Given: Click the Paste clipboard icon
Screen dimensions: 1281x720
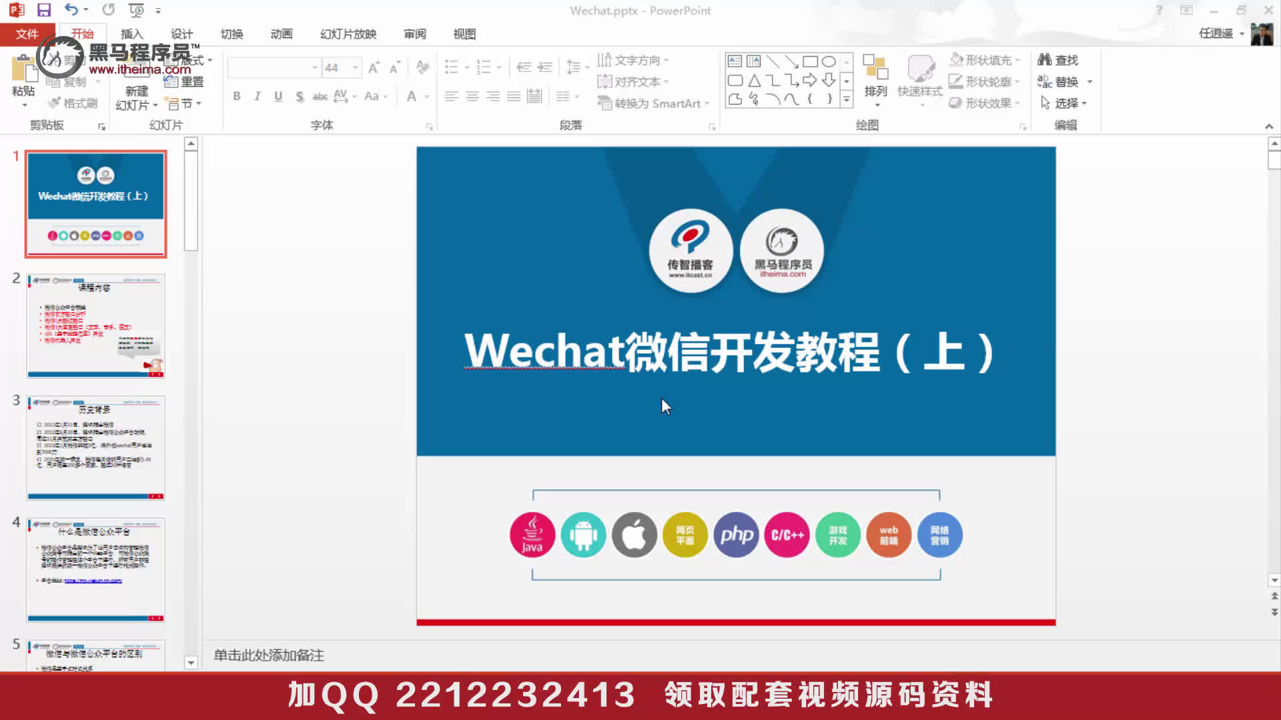Looking at the screenshot, I should pos(23,70).
